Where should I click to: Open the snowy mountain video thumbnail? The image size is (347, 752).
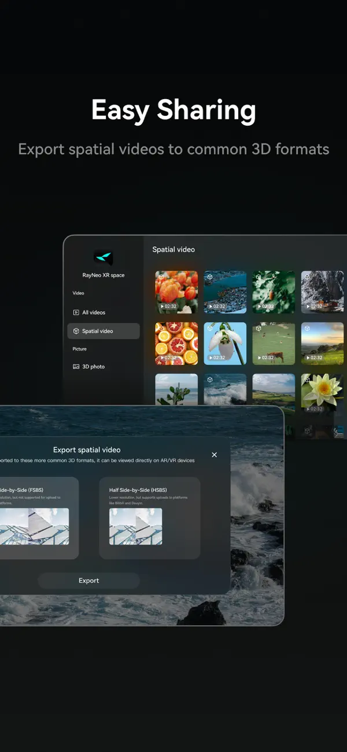(x=322, y=293)
